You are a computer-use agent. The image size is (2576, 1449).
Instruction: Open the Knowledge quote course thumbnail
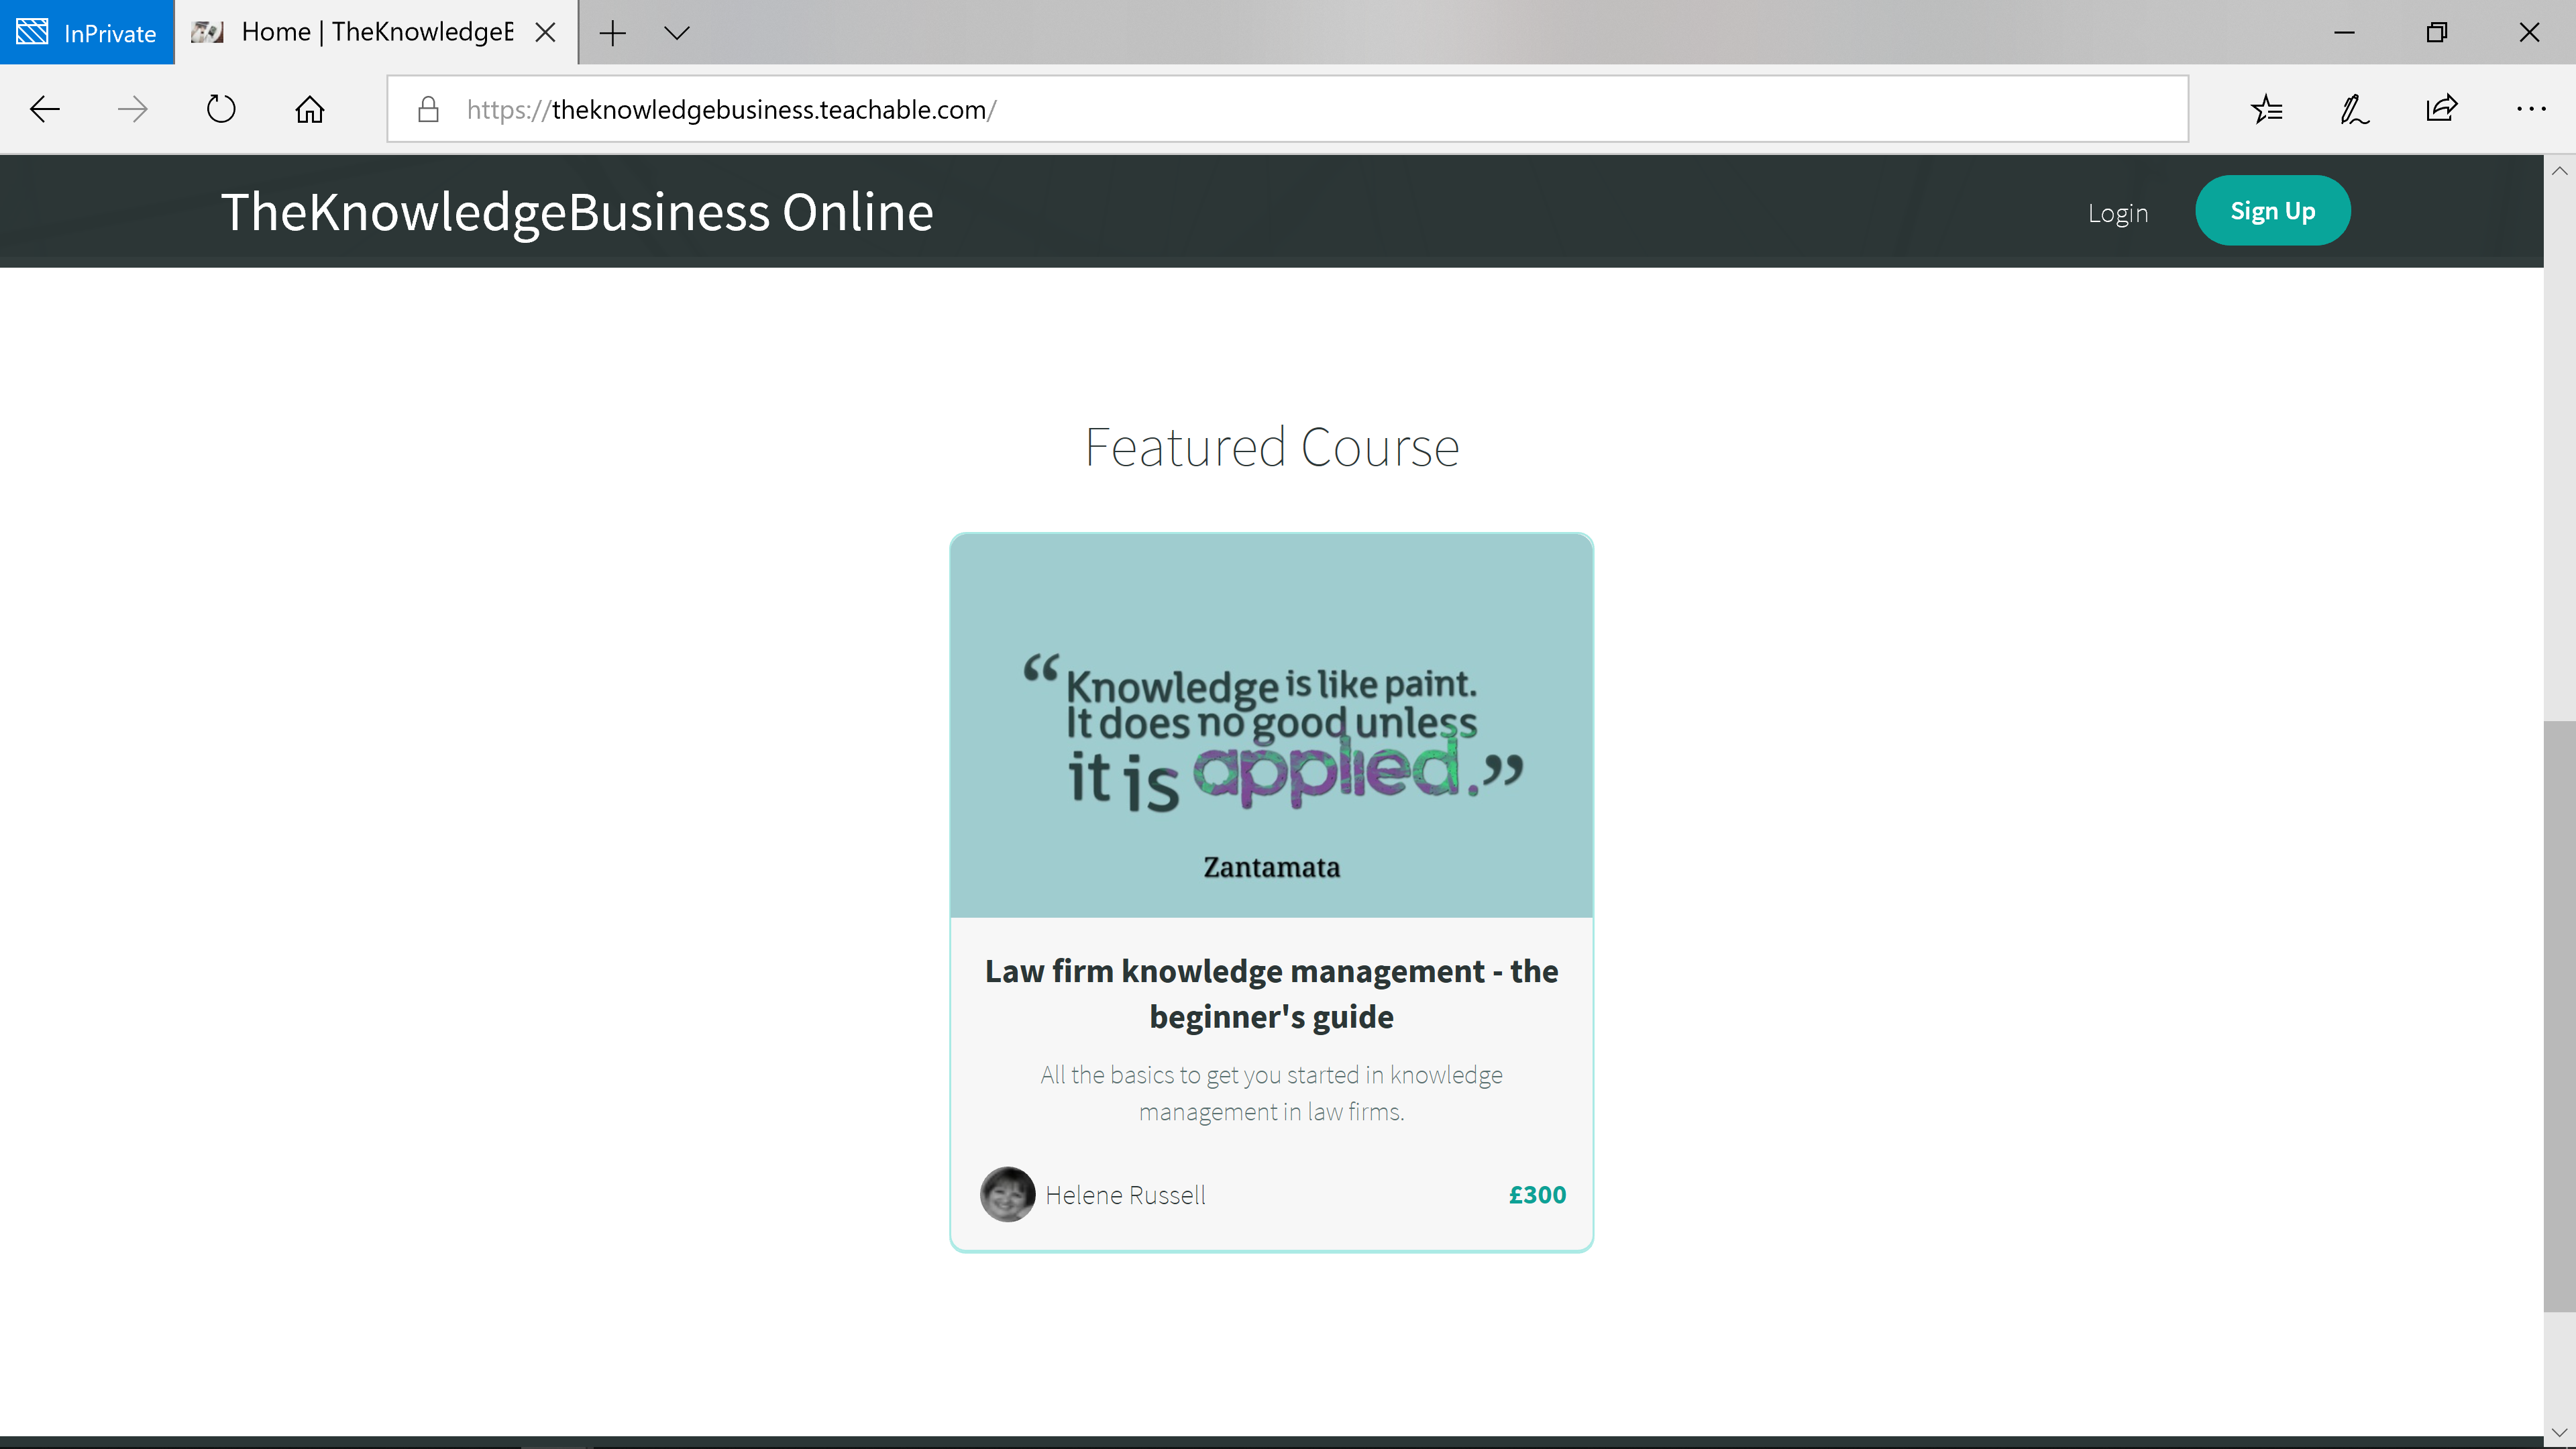pos(1271,725)
